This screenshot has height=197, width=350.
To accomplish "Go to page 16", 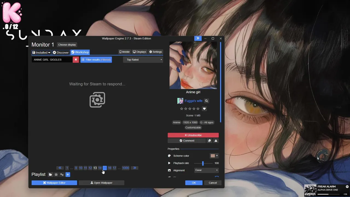I will (110, 168).
